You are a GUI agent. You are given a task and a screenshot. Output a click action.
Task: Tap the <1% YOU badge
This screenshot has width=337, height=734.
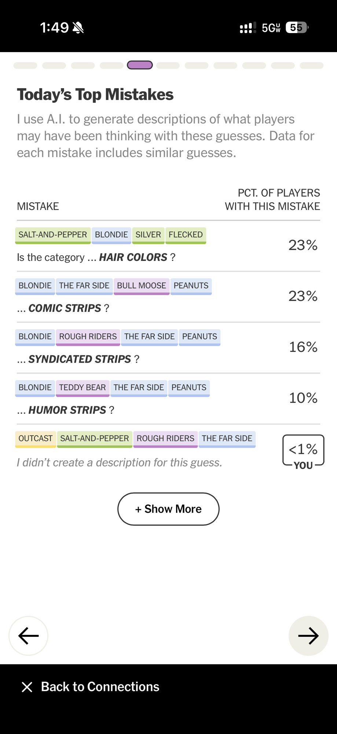coord(303,451)
